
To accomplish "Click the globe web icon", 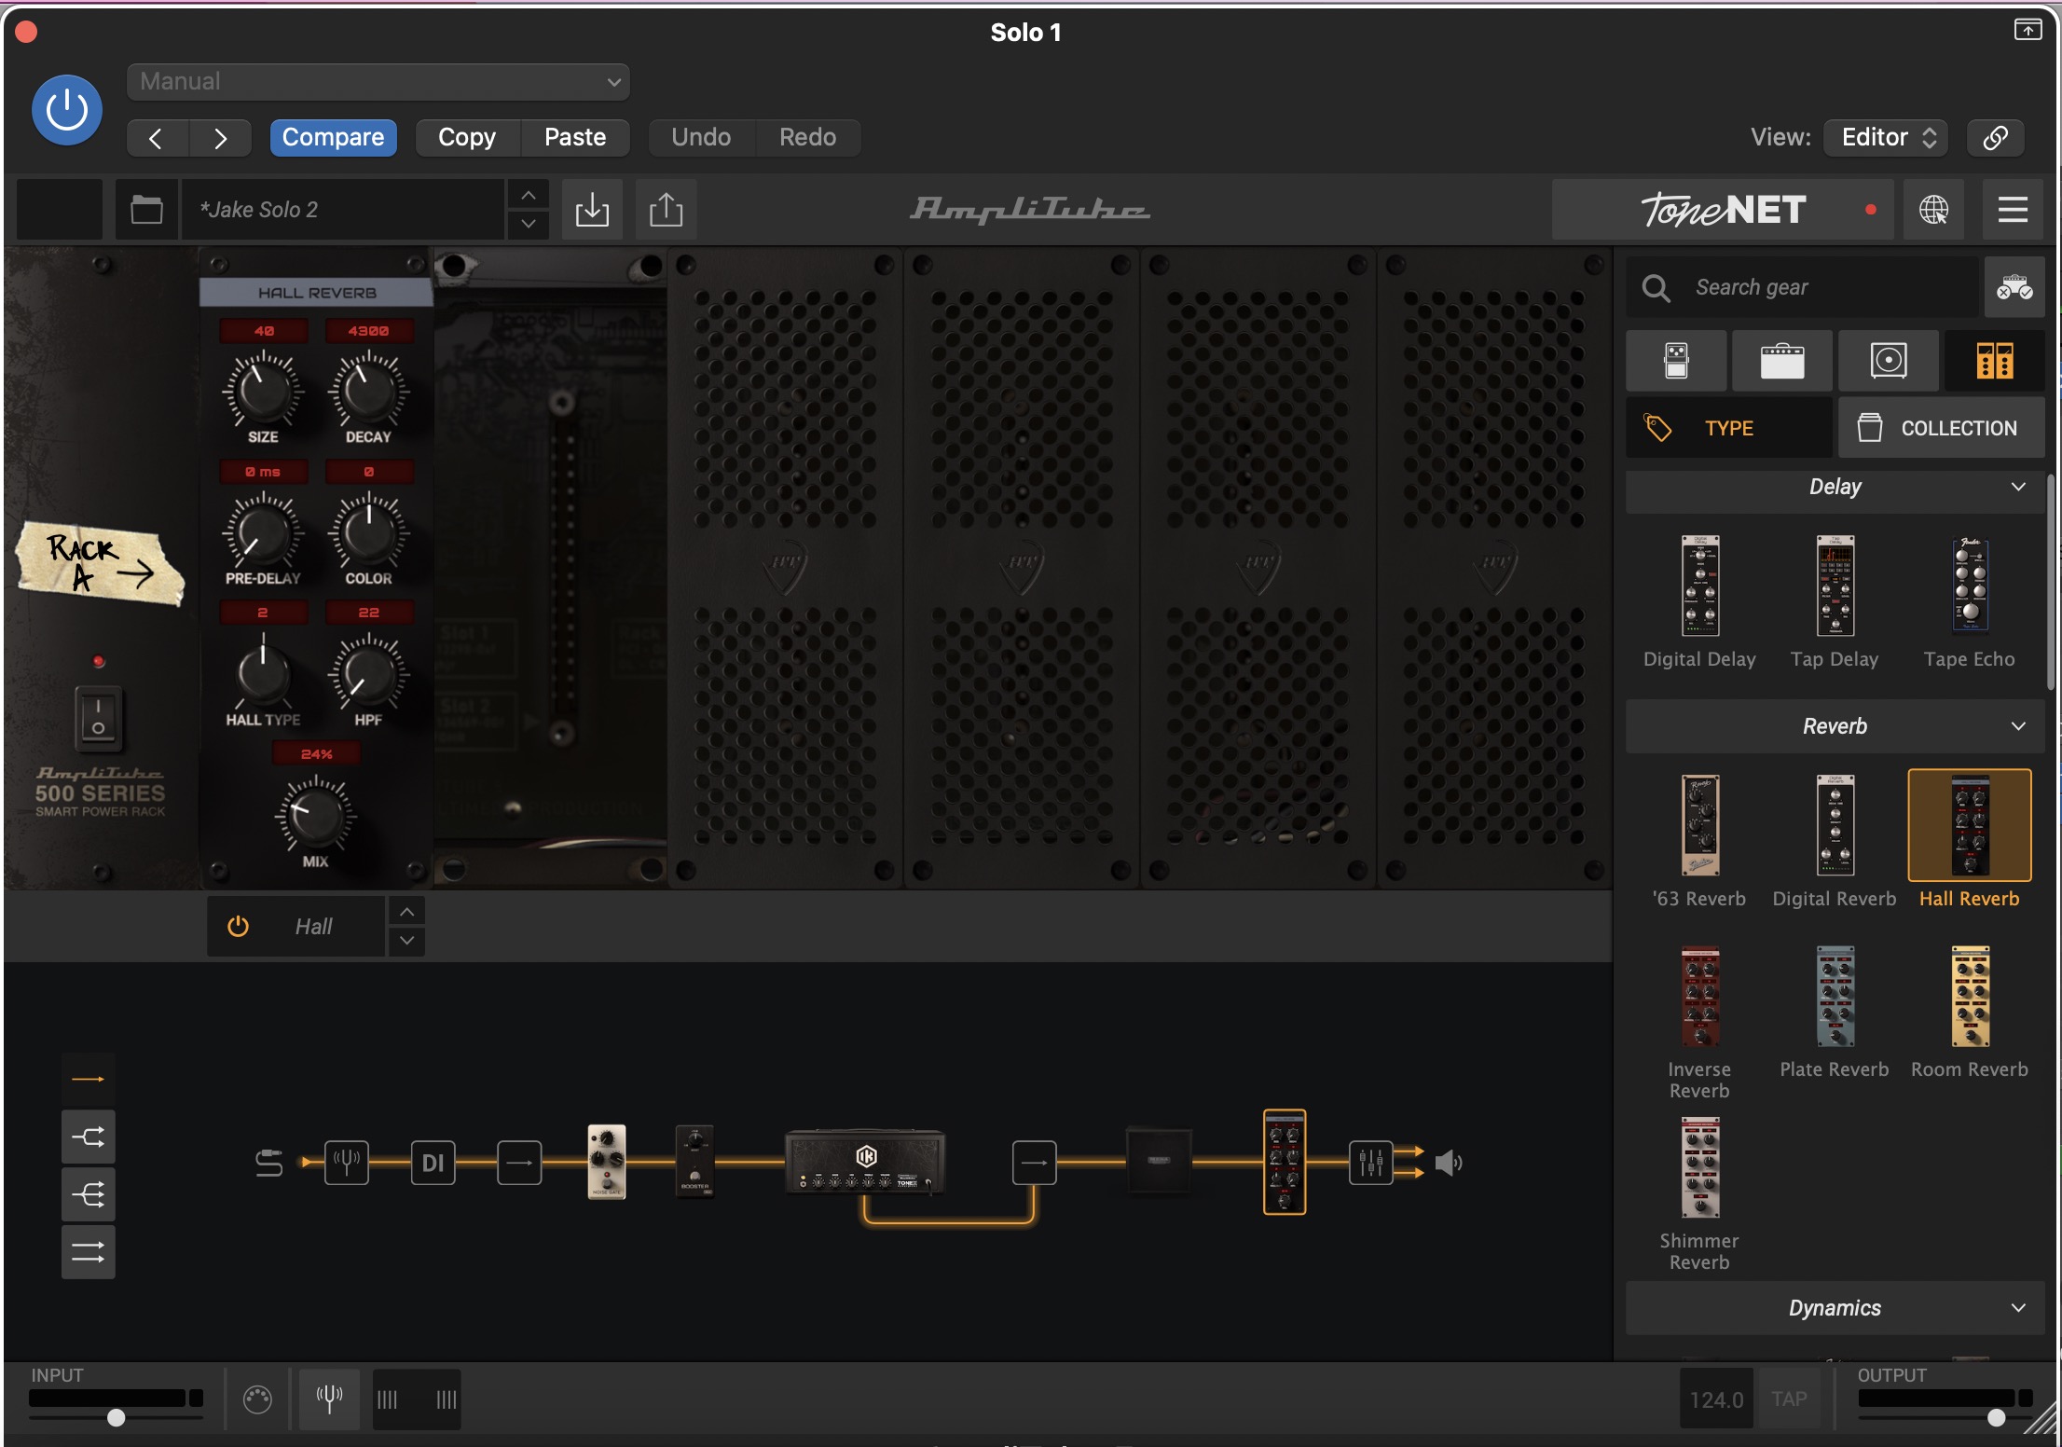I will 1933,210.
